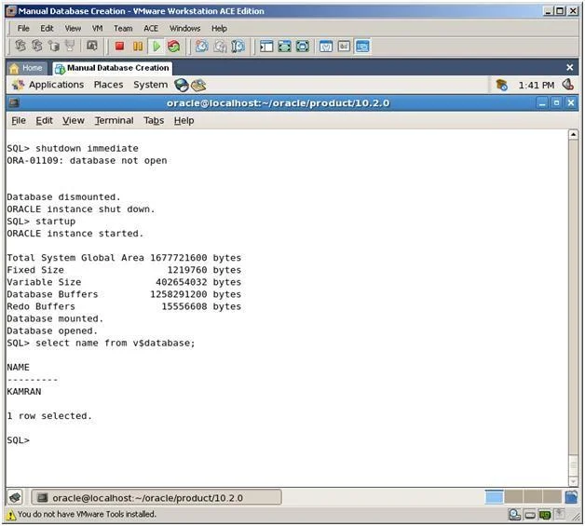585x526 pixels.
Task: Click the terminal scrollbar down arrow
Action: pyautogui.click(x=574, y=481)
